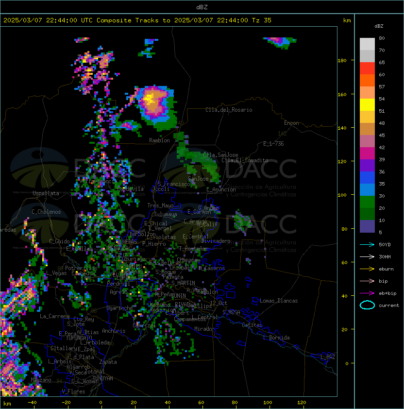Viewport: 404px width, 409px height.
Task: Click the -20 km mark on horizontal axis
Action: [66, 403]
